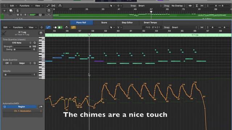Toggle the Piano Roll automation show/hide button

tap(48, 27)
